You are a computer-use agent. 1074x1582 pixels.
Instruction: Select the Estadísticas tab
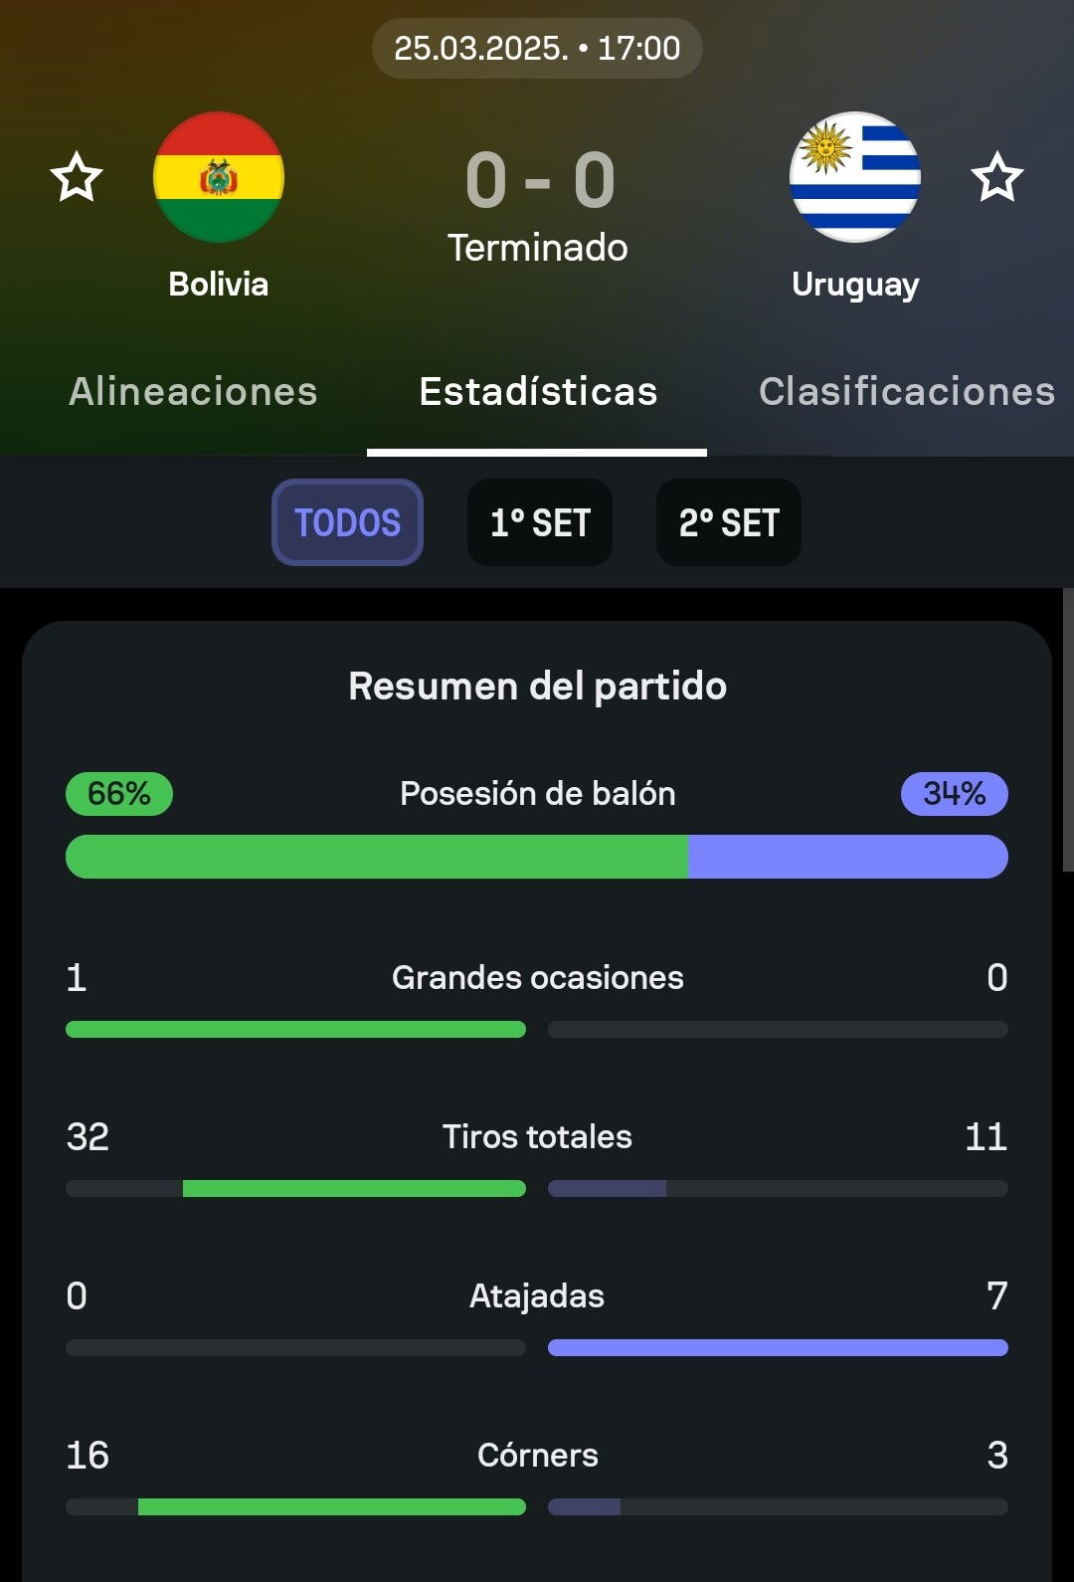538,391
